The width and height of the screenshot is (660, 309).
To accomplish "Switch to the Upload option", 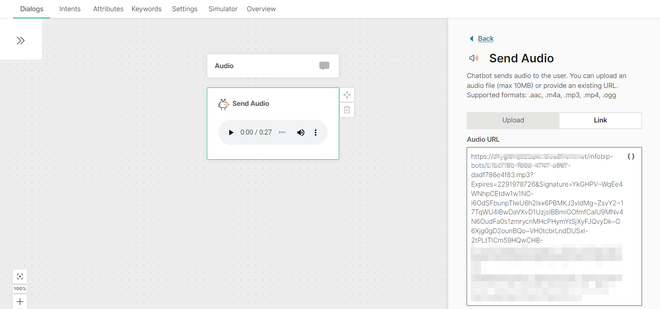I will (x=513, y=120).
